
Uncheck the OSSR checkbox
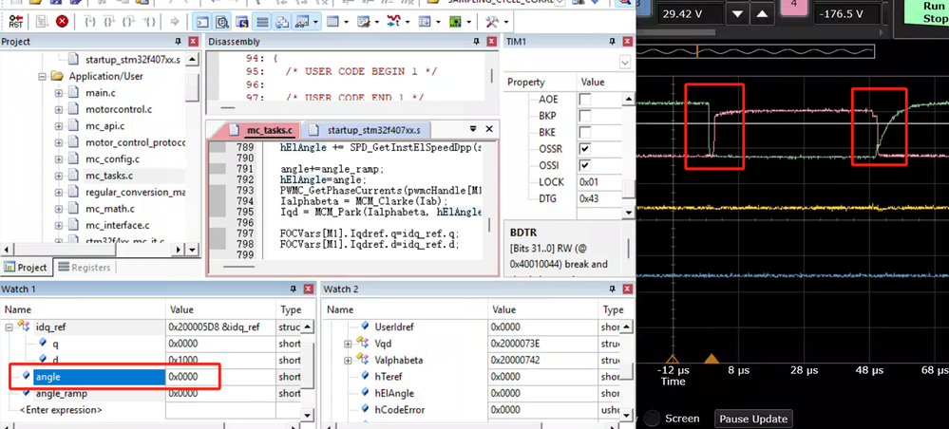[x=585, y=149]
